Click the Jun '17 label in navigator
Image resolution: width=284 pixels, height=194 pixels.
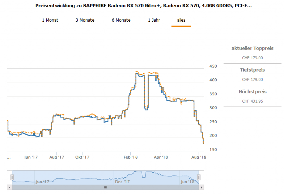[42, 182]
